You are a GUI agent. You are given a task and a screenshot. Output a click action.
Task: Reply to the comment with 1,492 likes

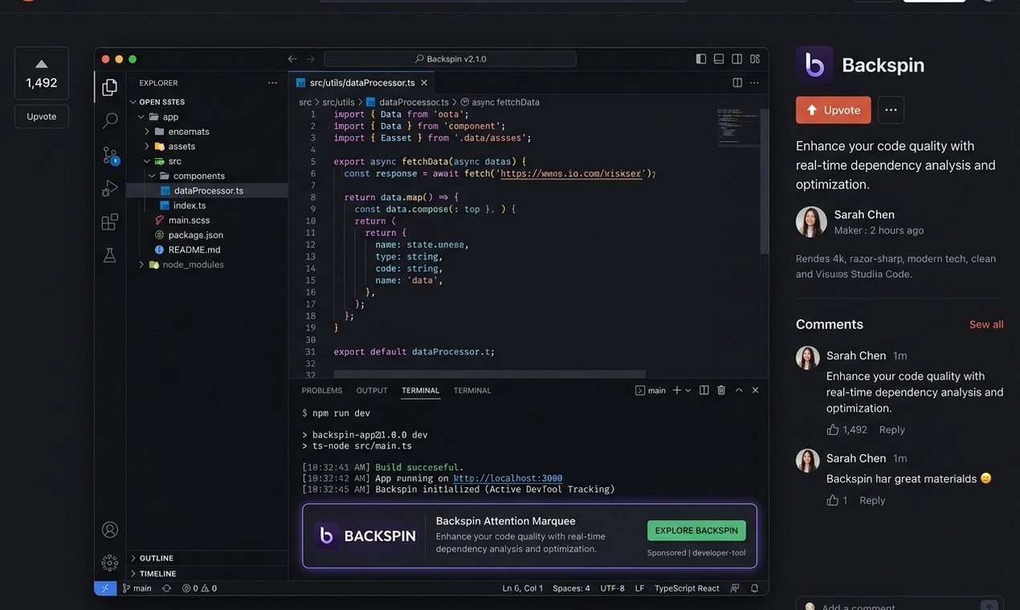click(891, 429)
